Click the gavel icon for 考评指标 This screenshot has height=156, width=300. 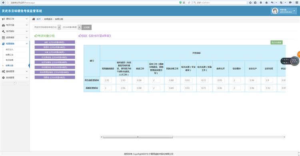[3, 31]
